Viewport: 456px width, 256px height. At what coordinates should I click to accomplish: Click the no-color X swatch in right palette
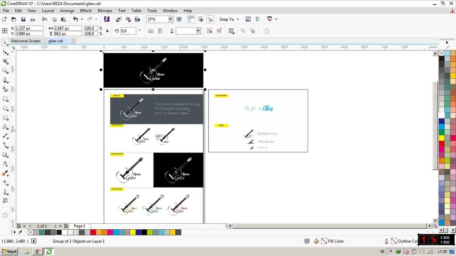click(x=442, y=53)
